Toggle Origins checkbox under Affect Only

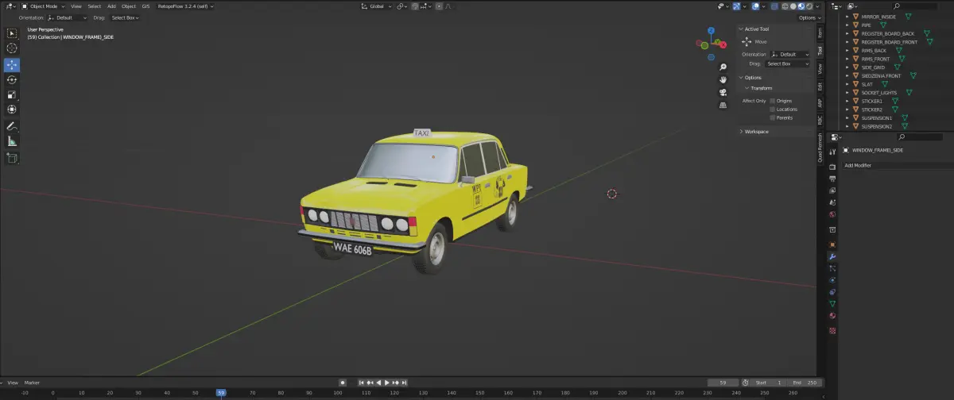pyautogui.click(x=772, y=101)
